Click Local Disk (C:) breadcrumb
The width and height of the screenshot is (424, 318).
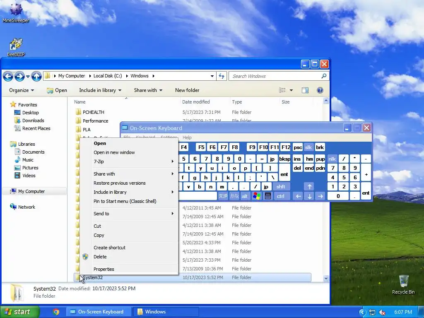[x=108, y=76]
